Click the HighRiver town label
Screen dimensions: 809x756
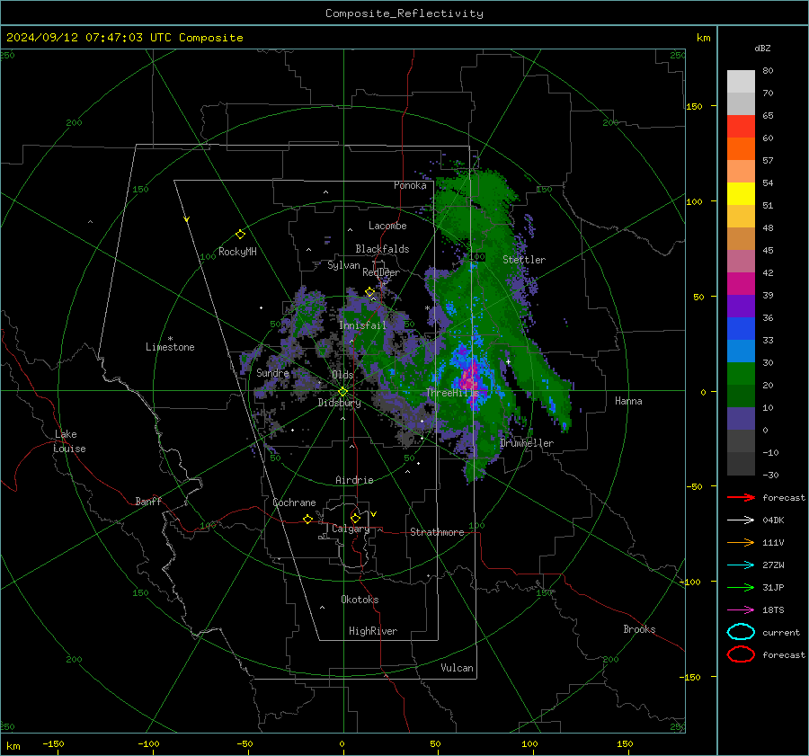373,631
